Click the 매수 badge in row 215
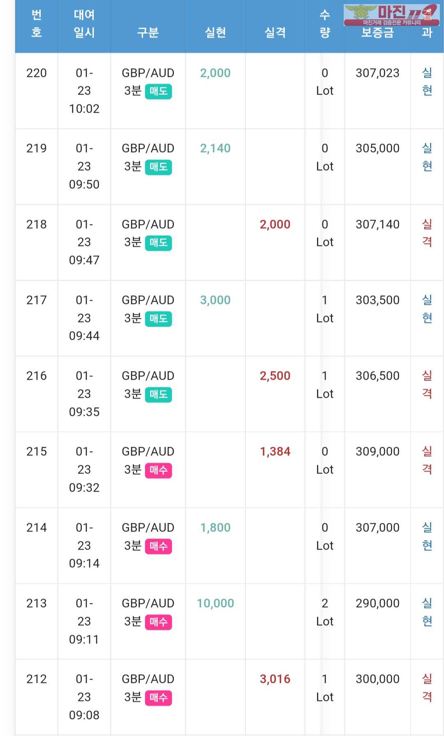Screen dimensions: 444x736 (158, 470)
